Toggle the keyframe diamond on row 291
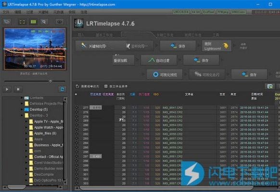This screenshot has width=280, height=192. point(76,130)
